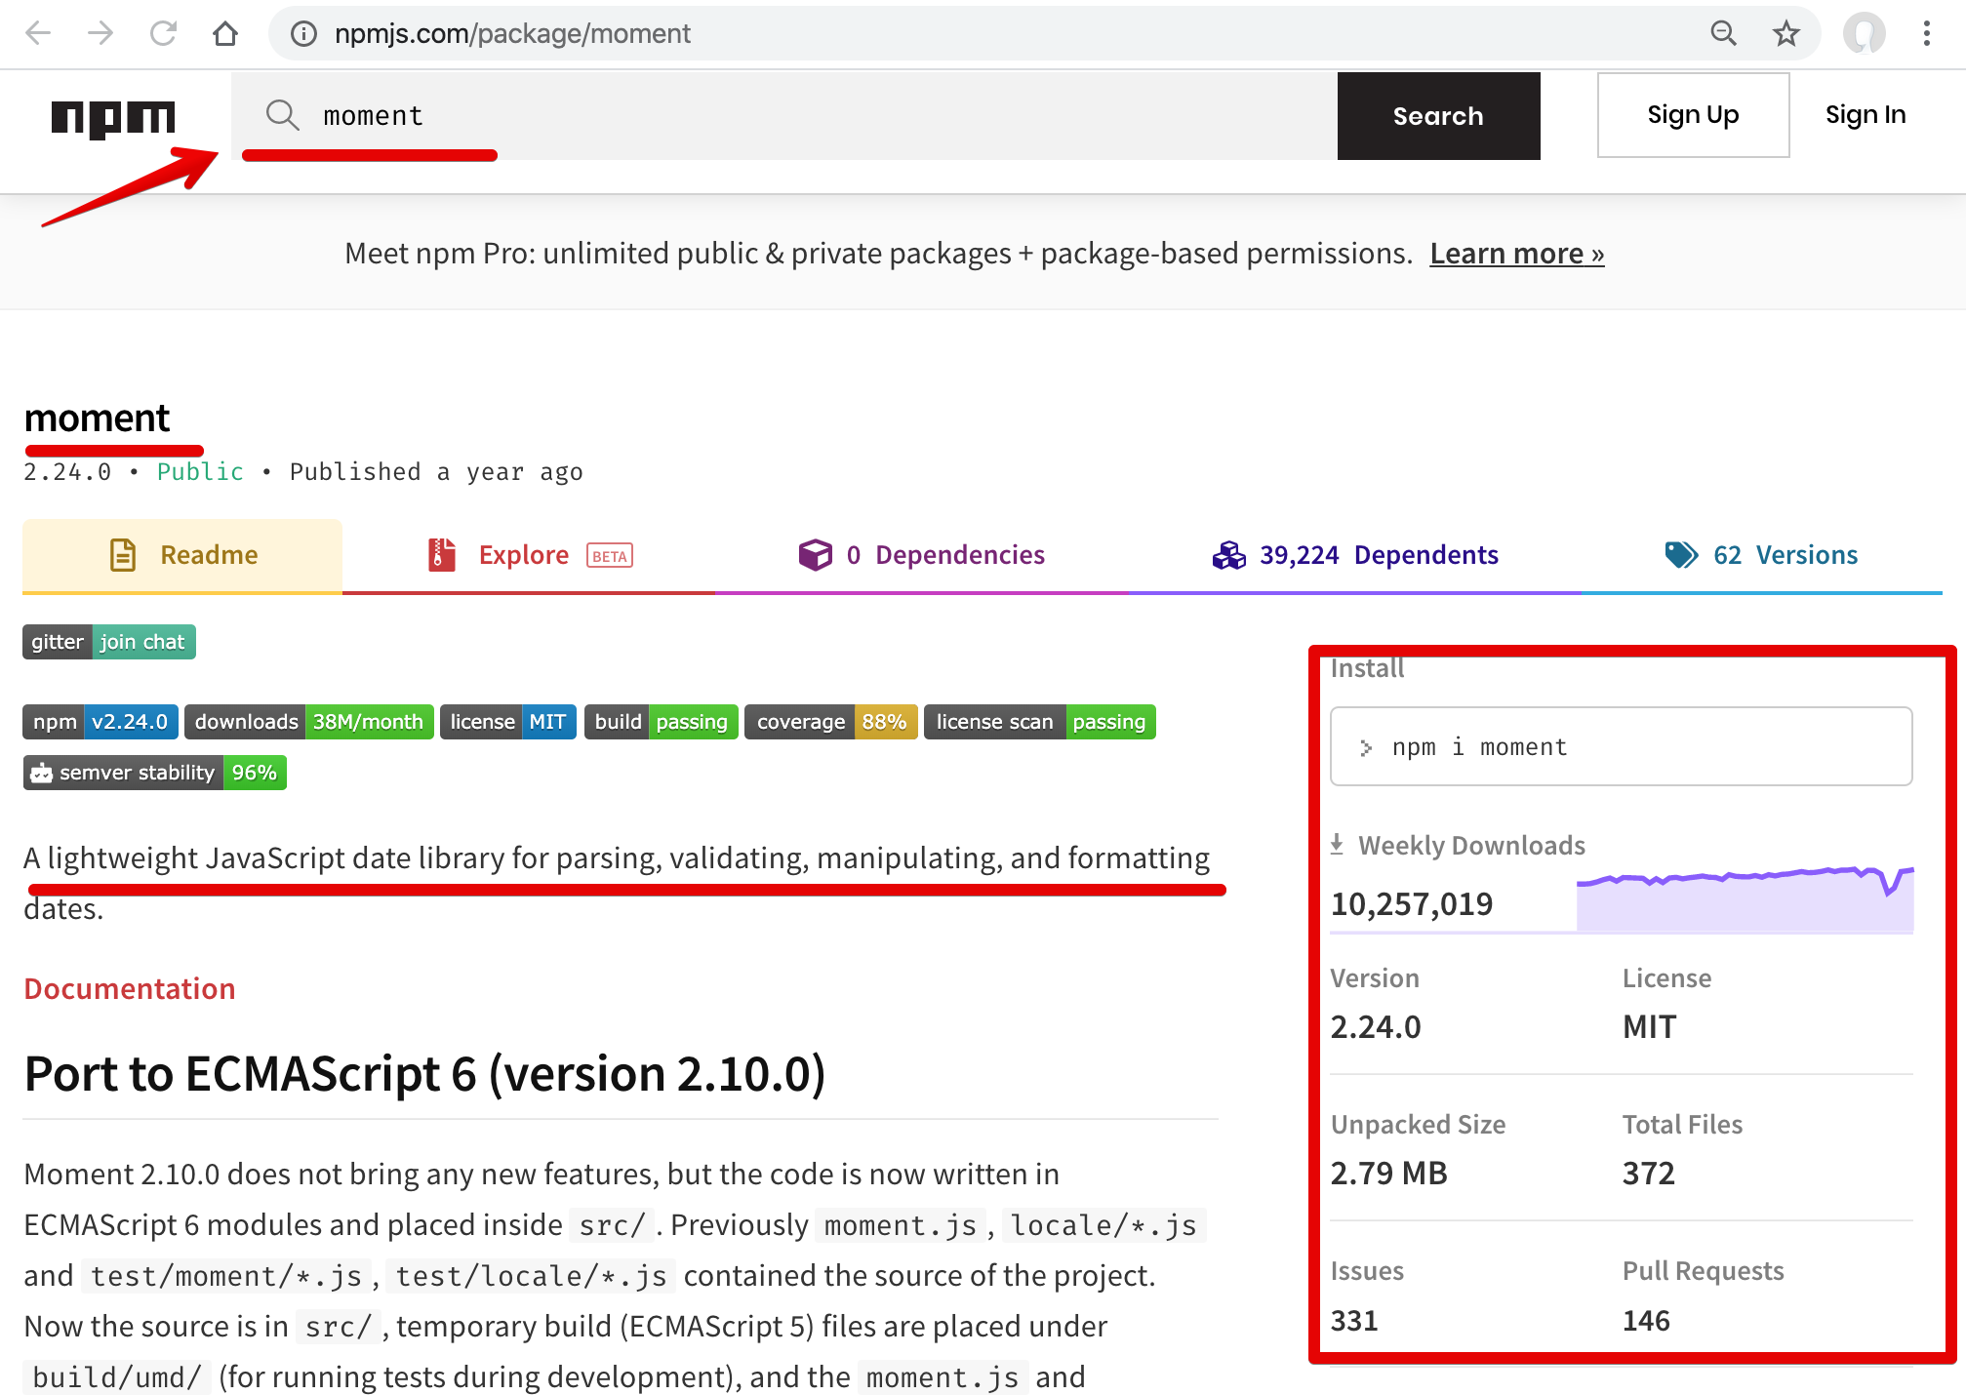
Task: Click the Sign Up button
Action: (x=1693, y=115)
